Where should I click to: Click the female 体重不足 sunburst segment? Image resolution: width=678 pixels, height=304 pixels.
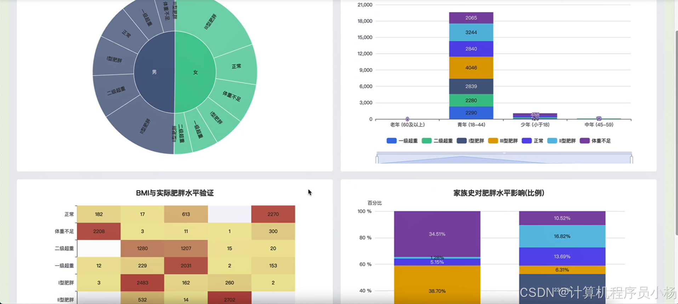click(232, 96)
